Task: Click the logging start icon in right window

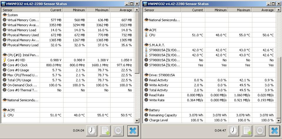Action: [x=247, y=130]
